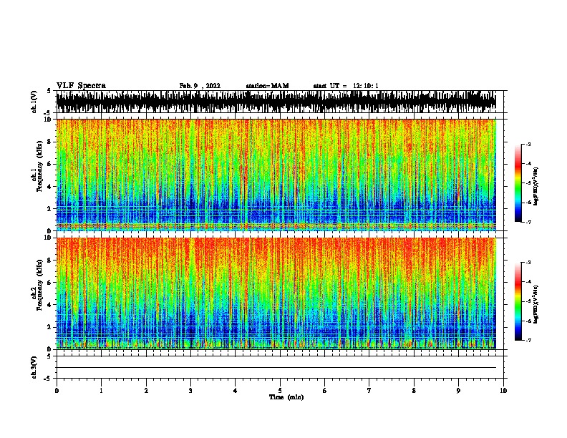Click the "start UT = 12:10:1" label
The width and height of the screenshot is (567, 438).
point(346,86)
